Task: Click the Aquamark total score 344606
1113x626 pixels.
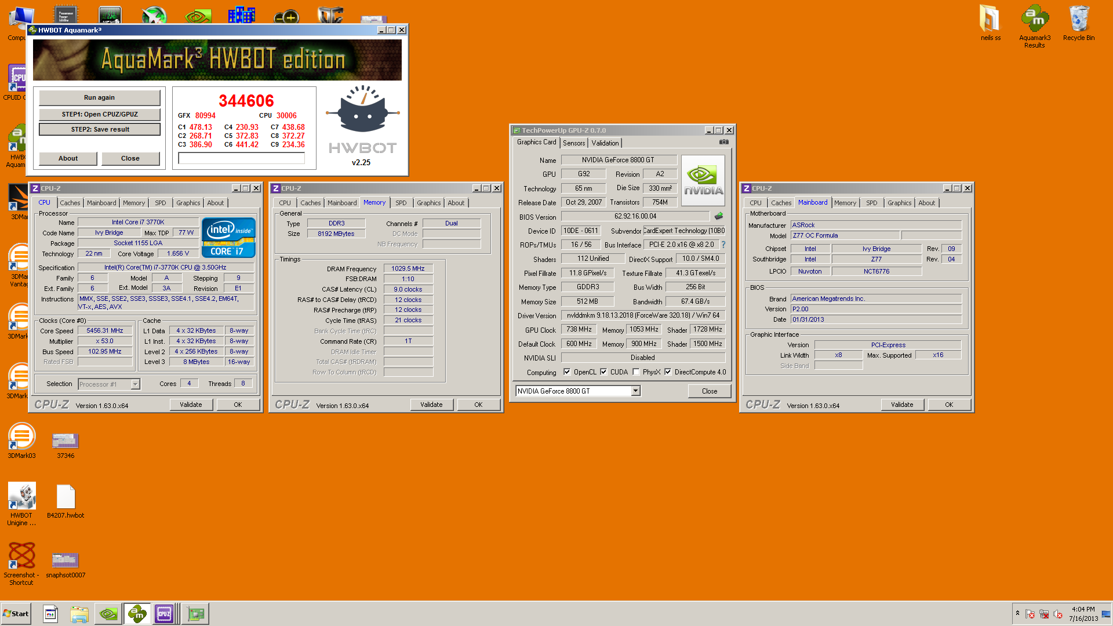Action: 246,101
